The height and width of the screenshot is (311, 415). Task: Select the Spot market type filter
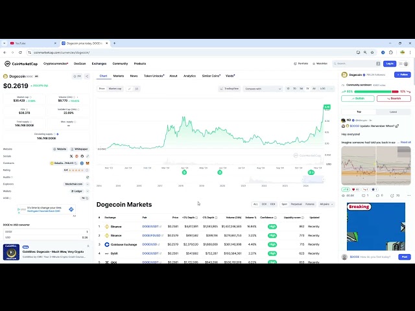click(x=284, y=204)
